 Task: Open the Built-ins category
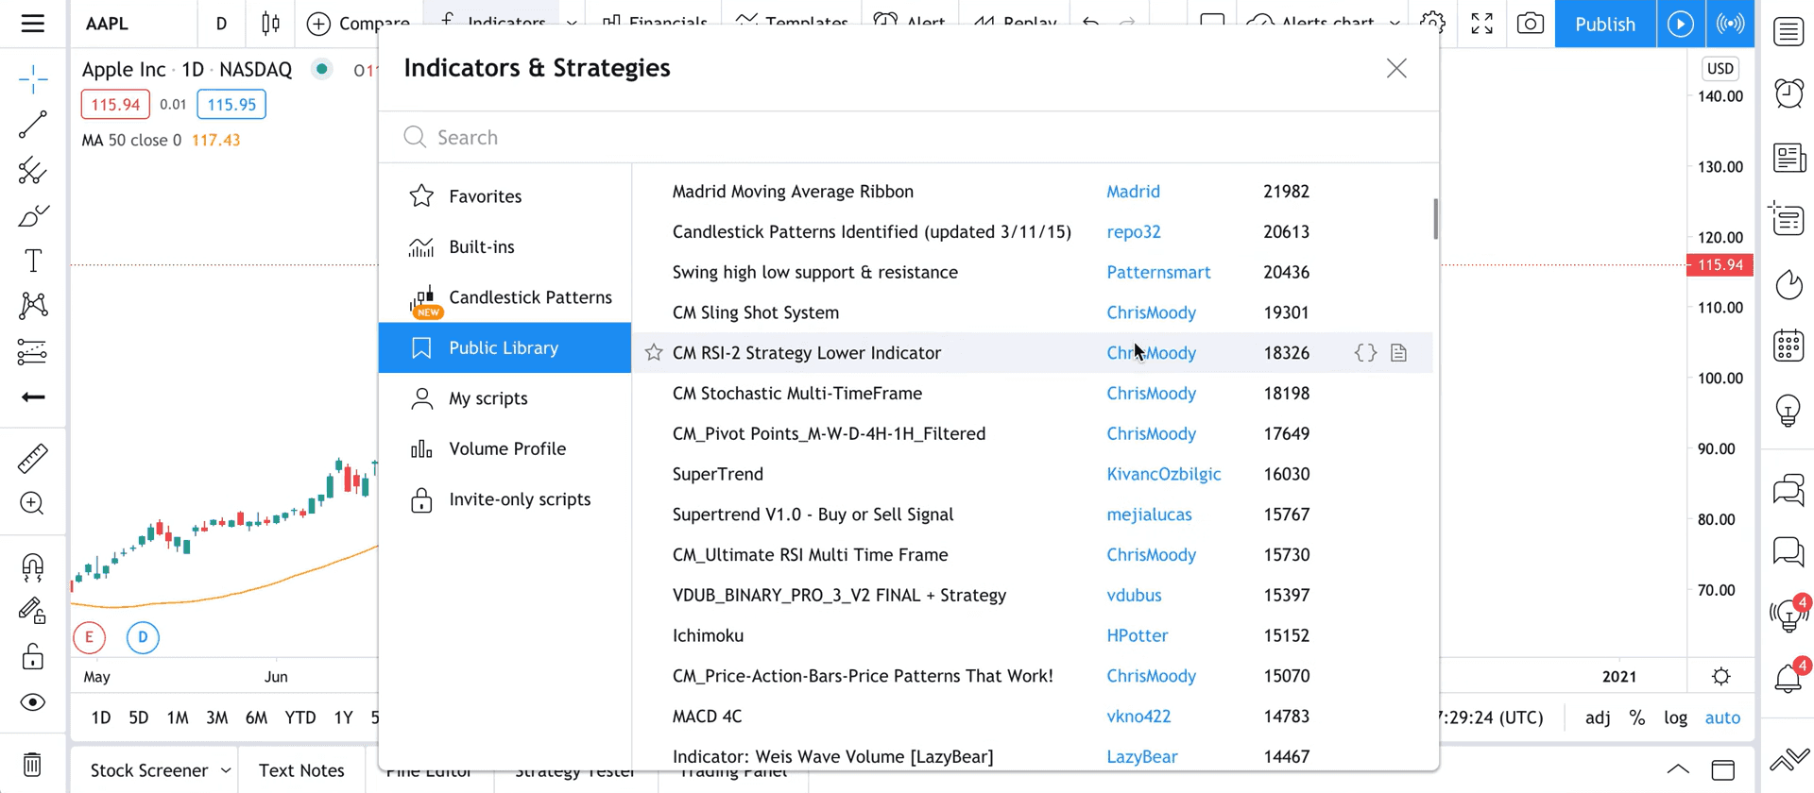click(505, 247)
